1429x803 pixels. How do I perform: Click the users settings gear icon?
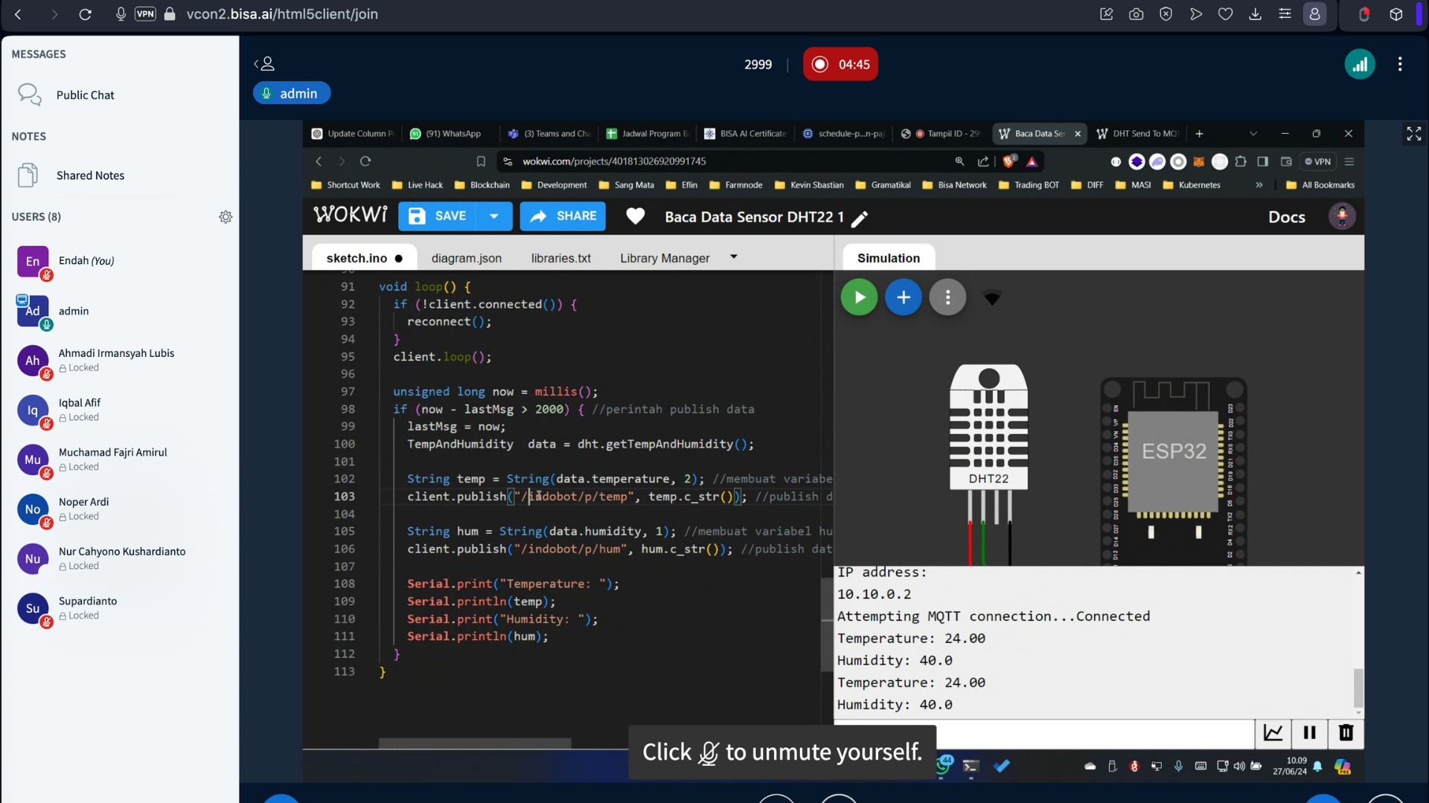(226, 217)
